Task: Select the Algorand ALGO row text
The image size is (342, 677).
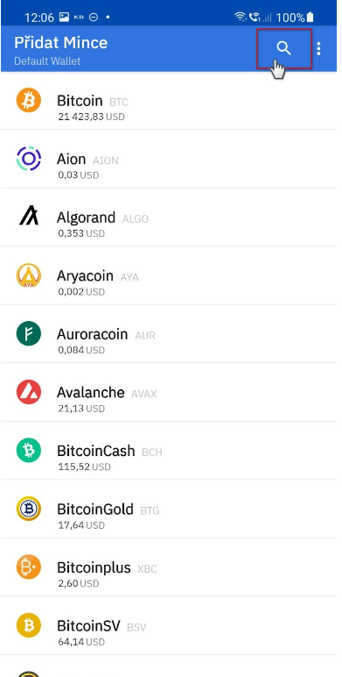Action: 102,217
